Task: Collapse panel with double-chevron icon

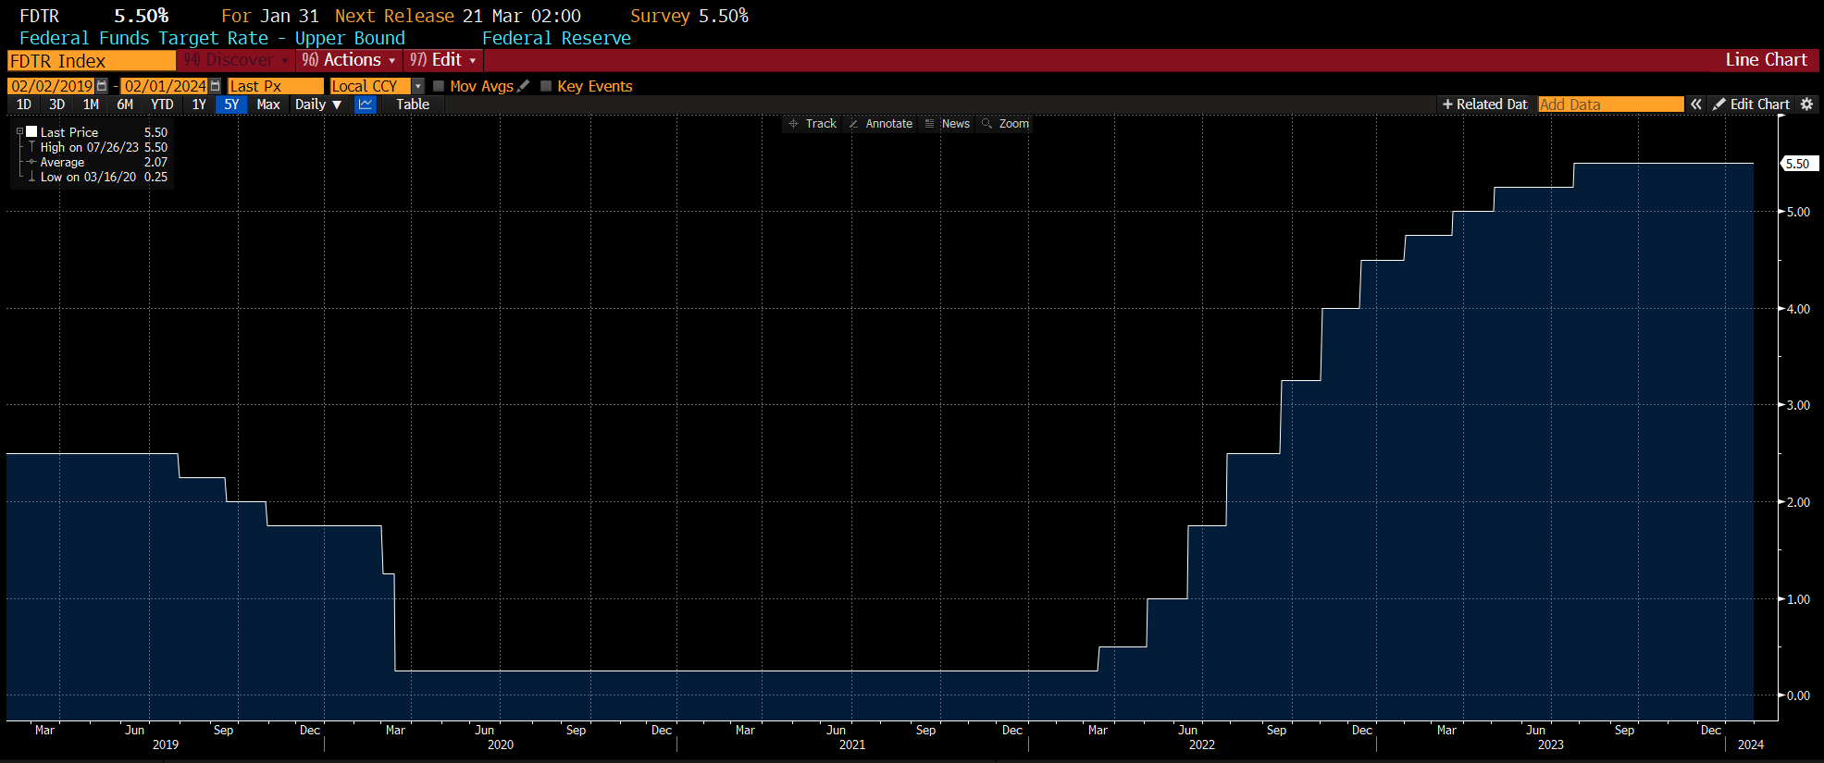Action: point(1695,105)
